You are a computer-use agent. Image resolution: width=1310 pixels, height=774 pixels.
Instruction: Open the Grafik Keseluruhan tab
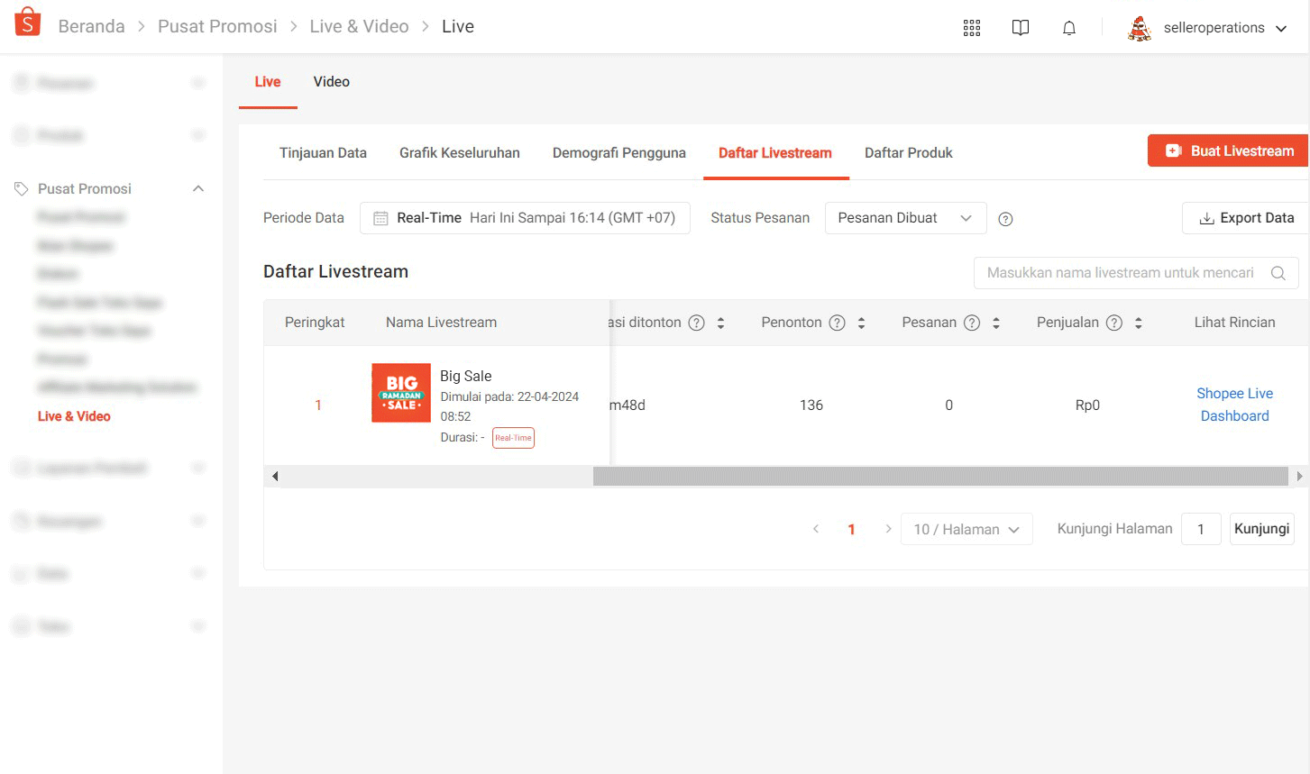460,153
